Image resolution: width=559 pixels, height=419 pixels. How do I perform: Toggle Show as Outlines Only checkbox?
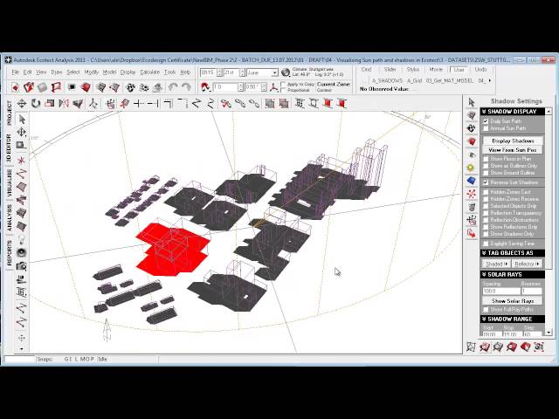point(486,166)
